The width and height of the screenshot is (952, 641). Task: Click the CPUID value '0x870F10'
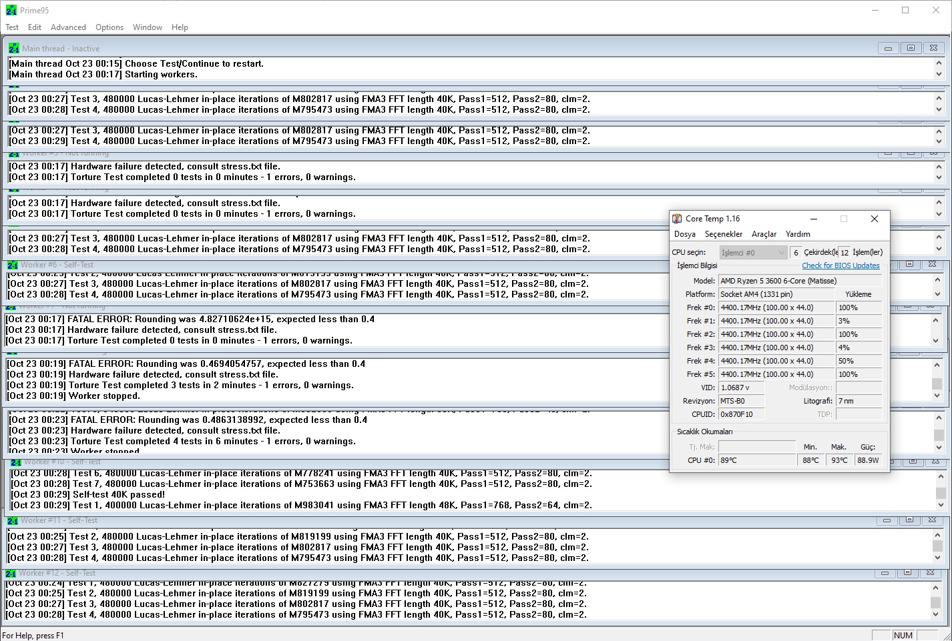click(741, 414)
